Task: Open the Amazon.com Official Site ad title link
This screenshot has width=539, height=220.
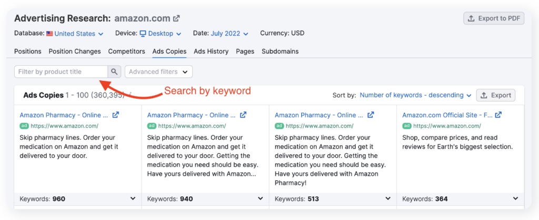Action: pos(447,115)
